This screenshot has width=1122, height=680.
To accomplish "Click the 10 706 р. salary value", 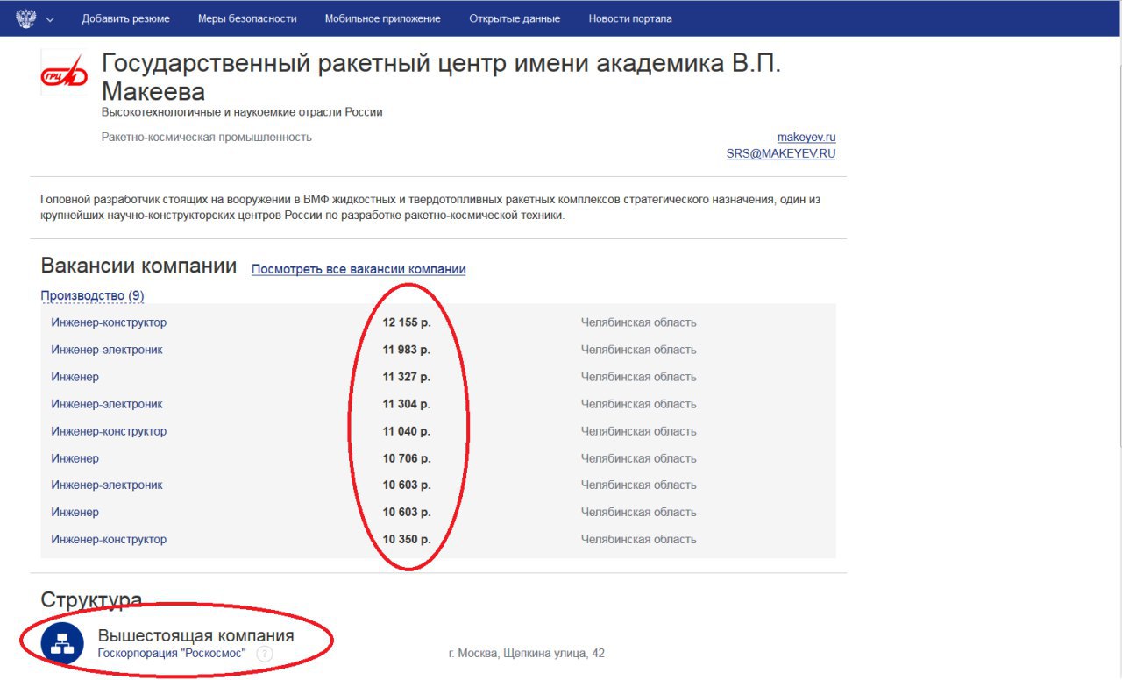I will [407, 458].
